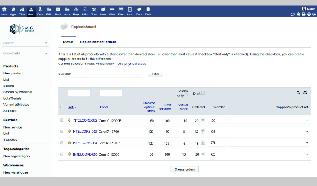The image size is (317, 186).
Task: Select the INTELCORE-003 row checkbox
Action: tap(62, 132)
